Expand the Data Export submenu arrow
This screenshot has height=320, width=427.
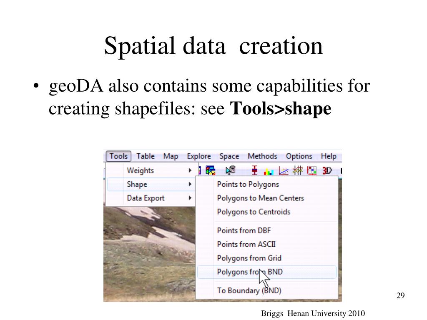[190, 198]
